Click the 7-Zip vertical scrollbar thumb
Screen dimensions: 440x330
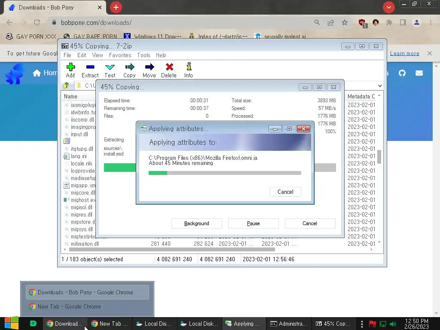point(379,156)
